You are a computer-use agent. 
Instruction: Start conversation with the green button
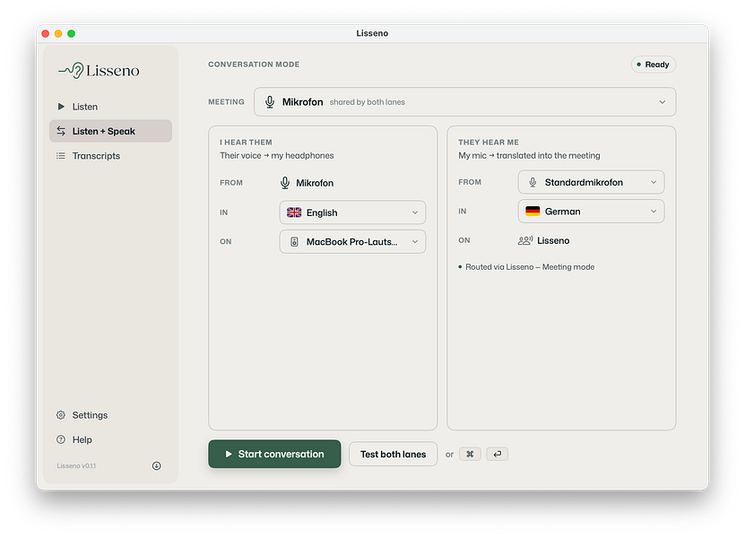[274, 454]
